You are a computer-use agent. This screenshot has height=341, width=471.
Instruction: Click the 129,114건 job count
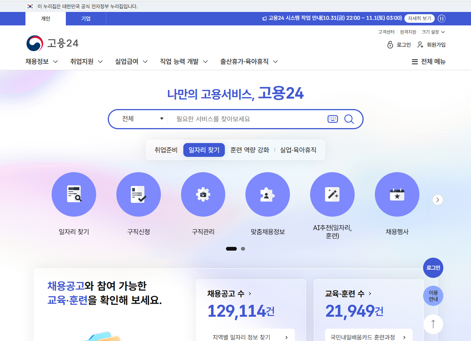[241, 311]
